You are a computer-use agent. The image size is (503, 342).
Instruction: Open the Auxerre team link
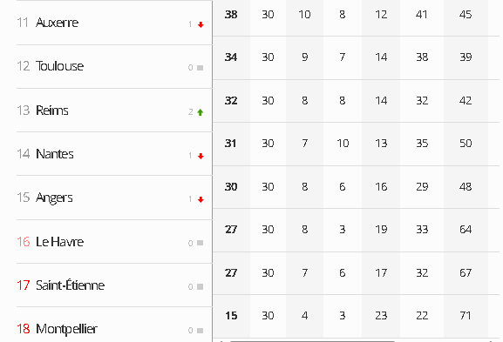pyautogui.click(x=58, y=23)
